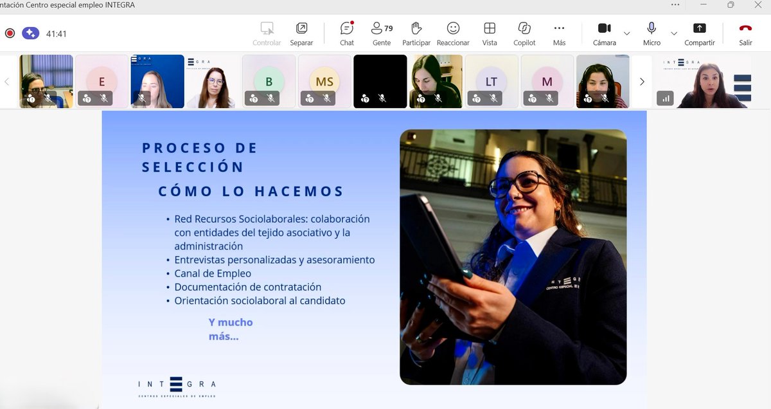Select participant tile E
The image size is (771, 409).
(102, 81)
